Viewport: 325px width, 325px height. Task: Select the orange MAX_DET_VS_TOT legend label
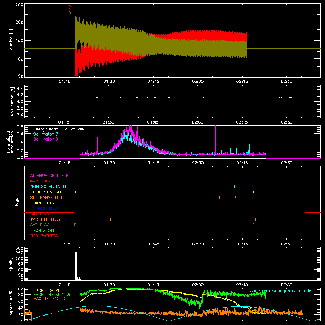[x=50, y=299]
